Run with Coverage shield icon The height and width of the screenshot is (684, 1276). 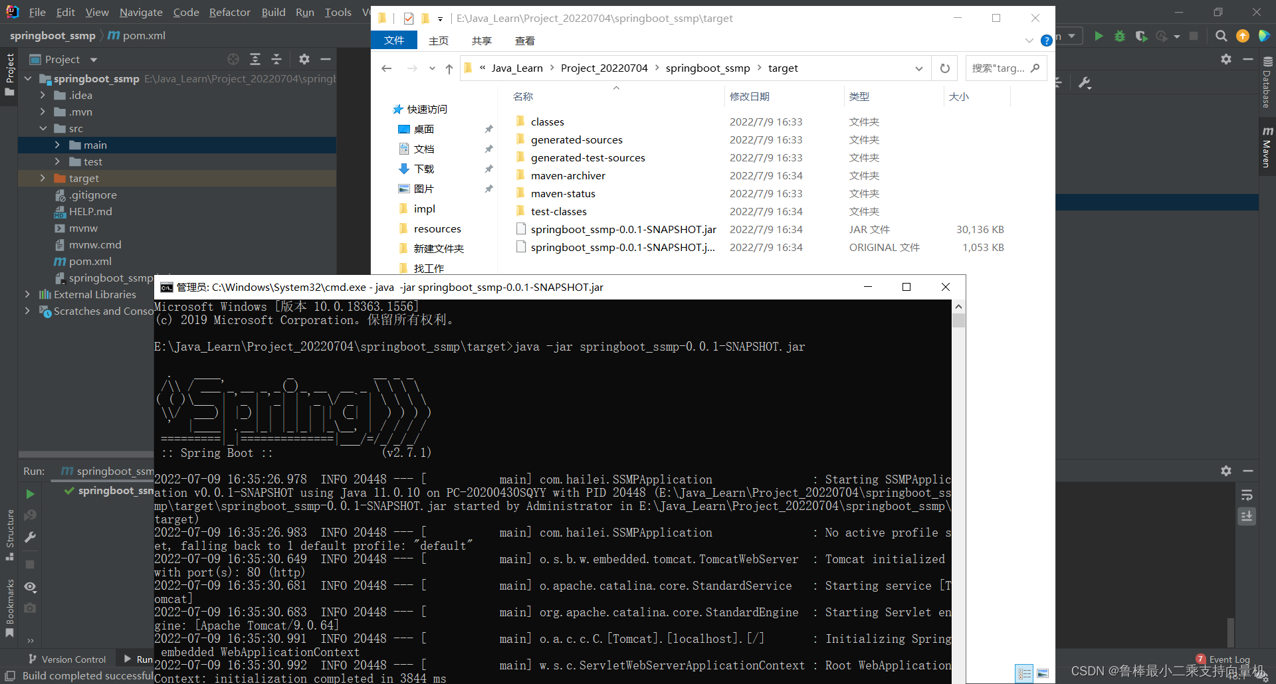pos(1141,36)
